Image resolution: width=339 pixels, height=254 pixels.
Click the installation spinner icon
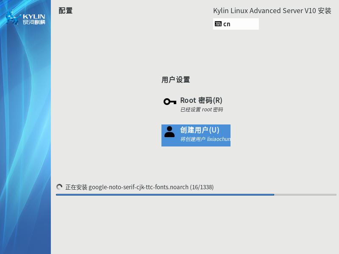point(59,187)
